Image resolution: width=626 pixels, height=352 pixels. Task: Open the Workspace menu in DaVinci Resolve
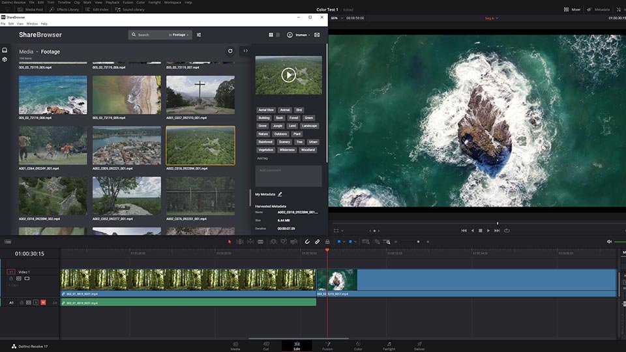[x=172, y=3]
